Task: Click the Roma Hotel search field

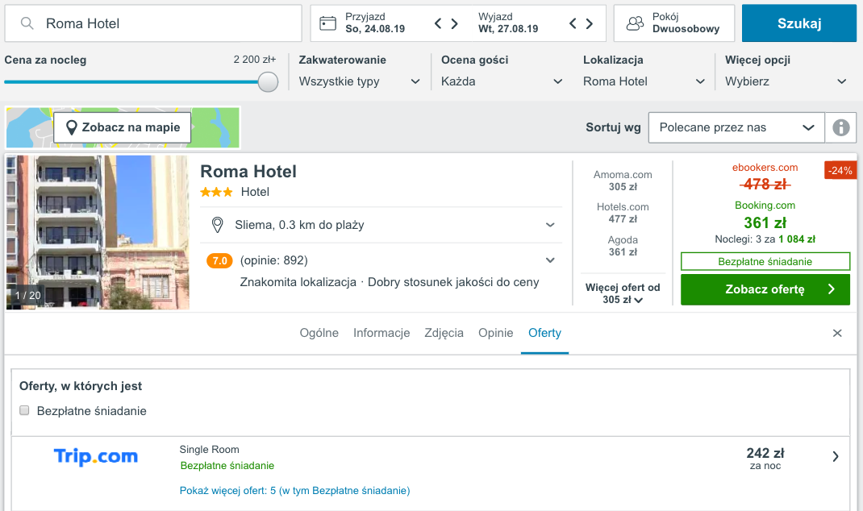Action: [x=153, y=23]
